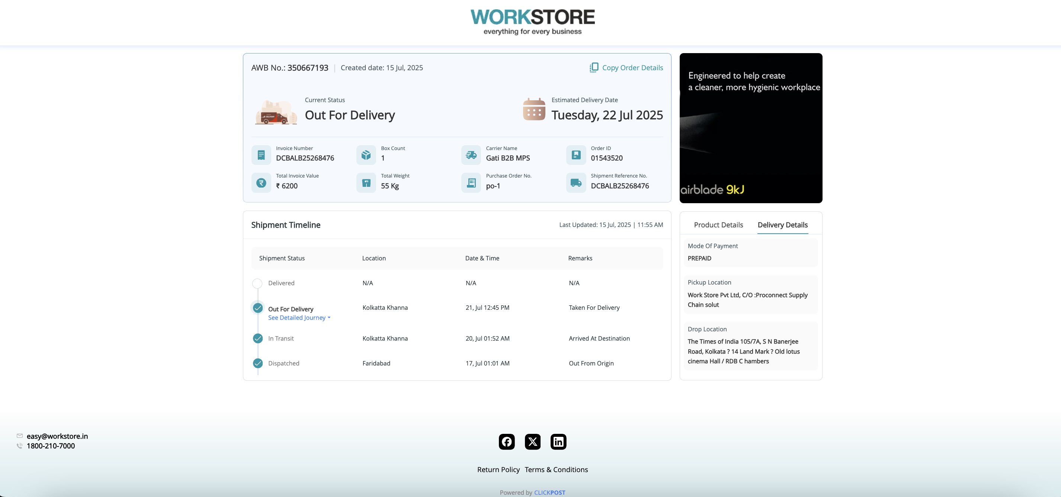This screenshot has height=497, width=1061.
Task: Expand See Detailed Journey
Action: pyautogui.click(x=299, y=318)
